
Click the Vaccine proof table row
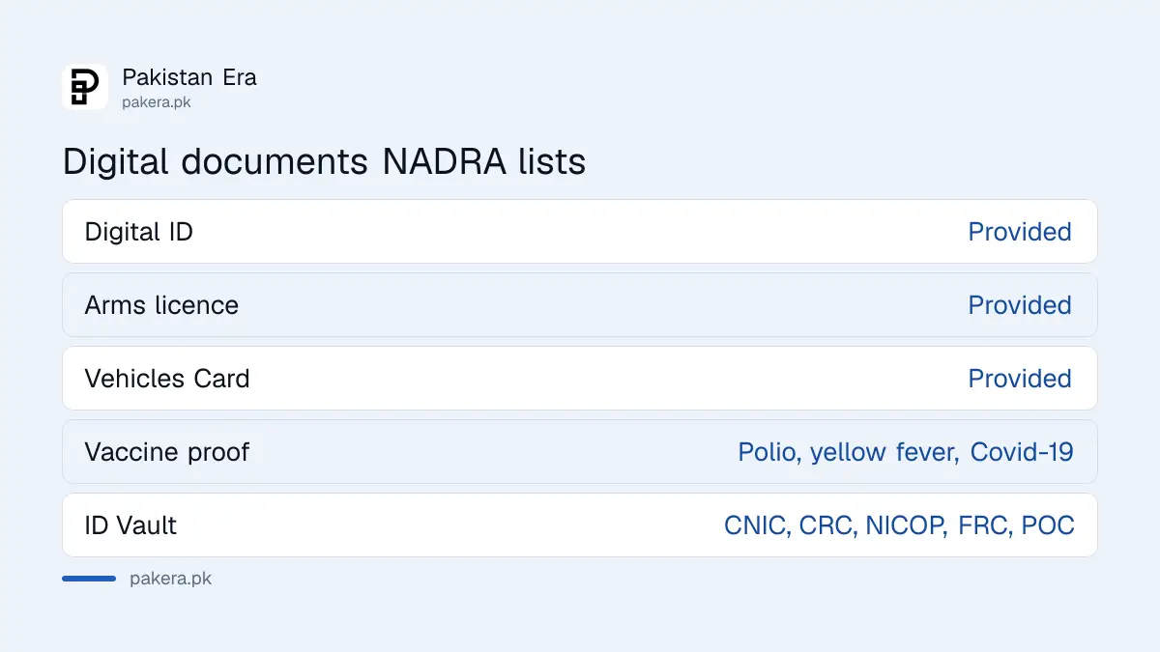(580, 452)
